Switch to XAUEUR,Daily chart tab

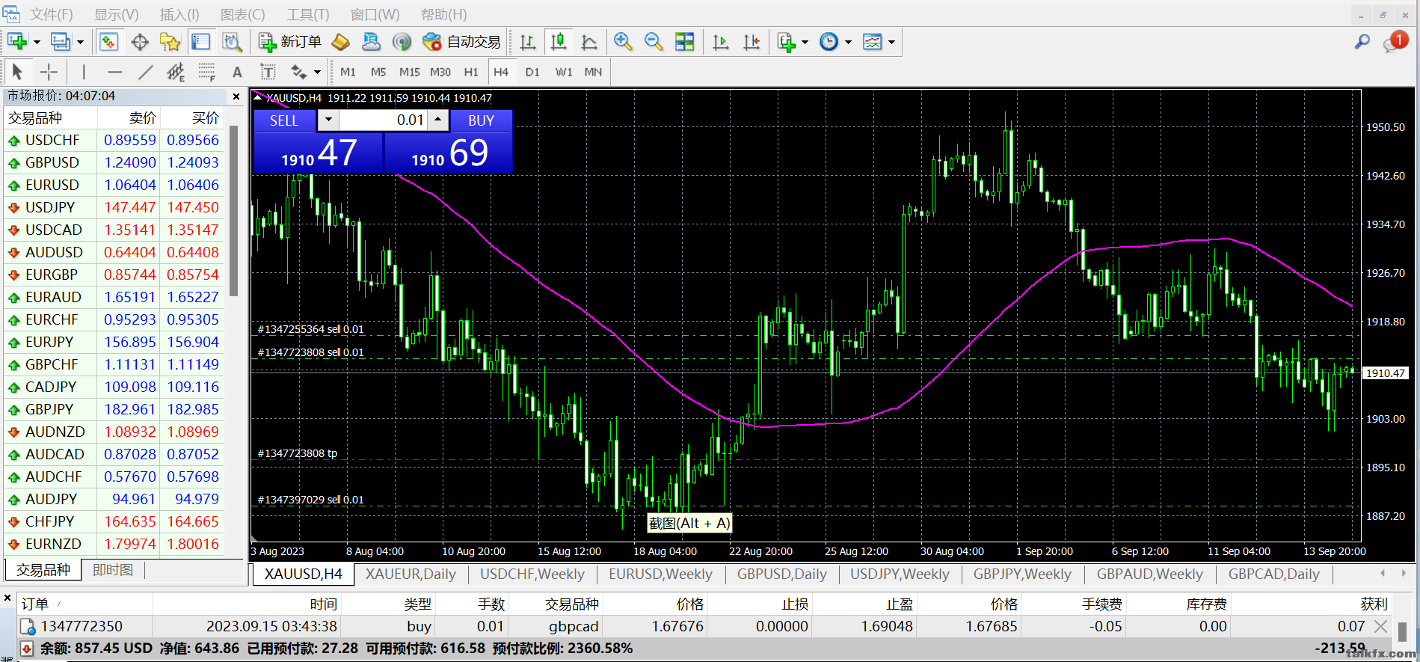(x=411, y=574)
